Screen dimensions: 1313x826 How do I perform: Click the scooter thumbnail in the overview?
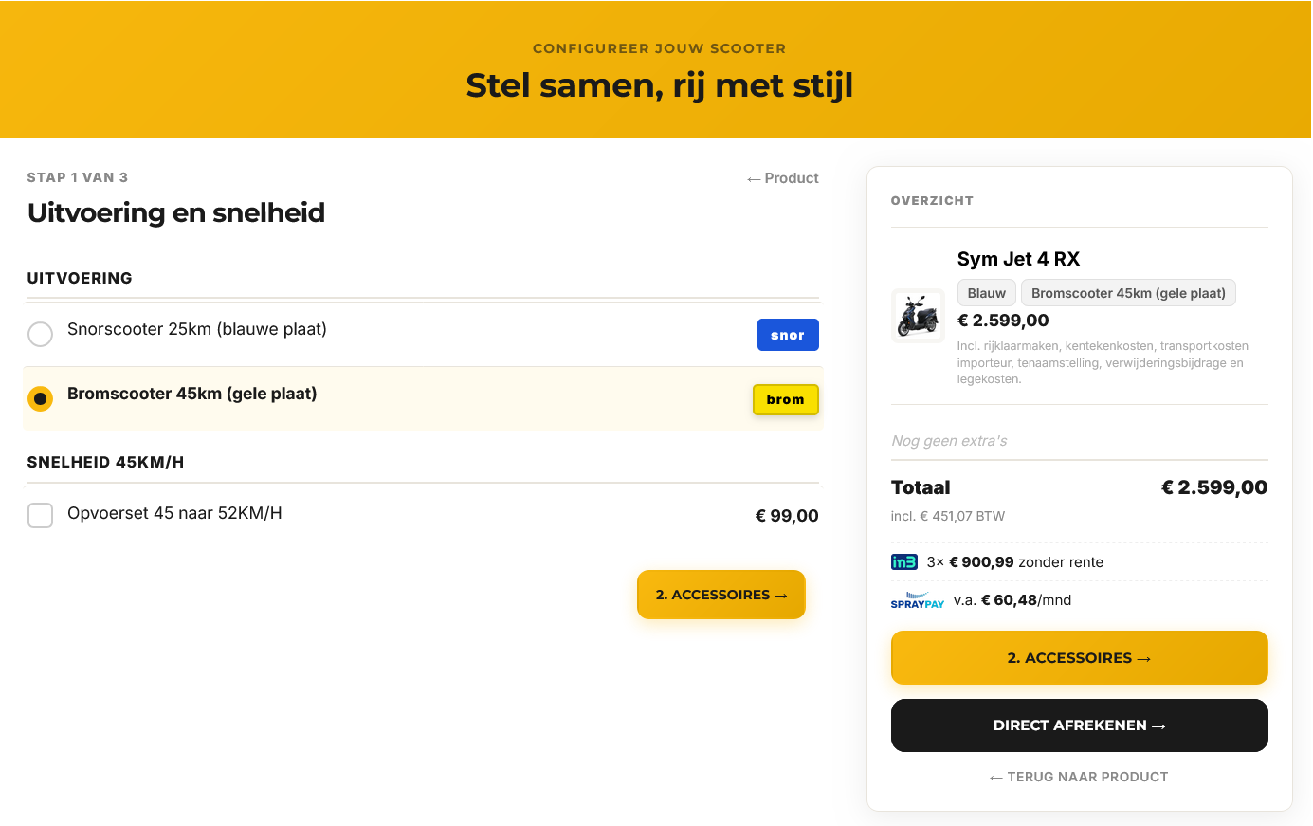tap(918, 315)
